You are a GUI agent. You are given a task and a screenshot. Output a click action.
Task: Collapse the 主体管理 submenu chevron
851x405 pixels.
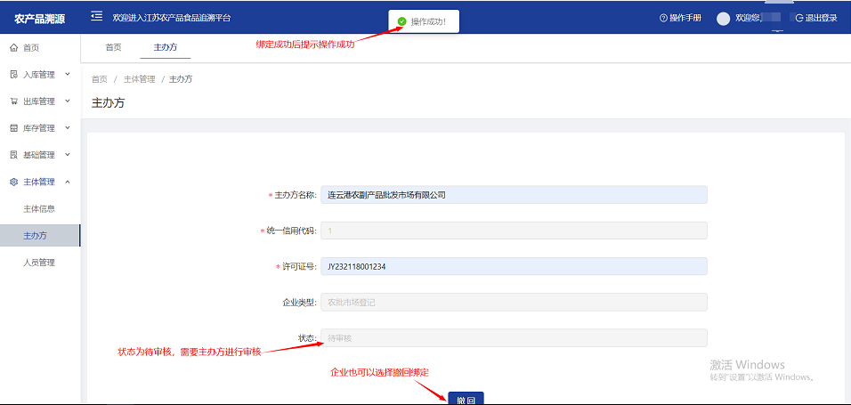tap(68, 182)
